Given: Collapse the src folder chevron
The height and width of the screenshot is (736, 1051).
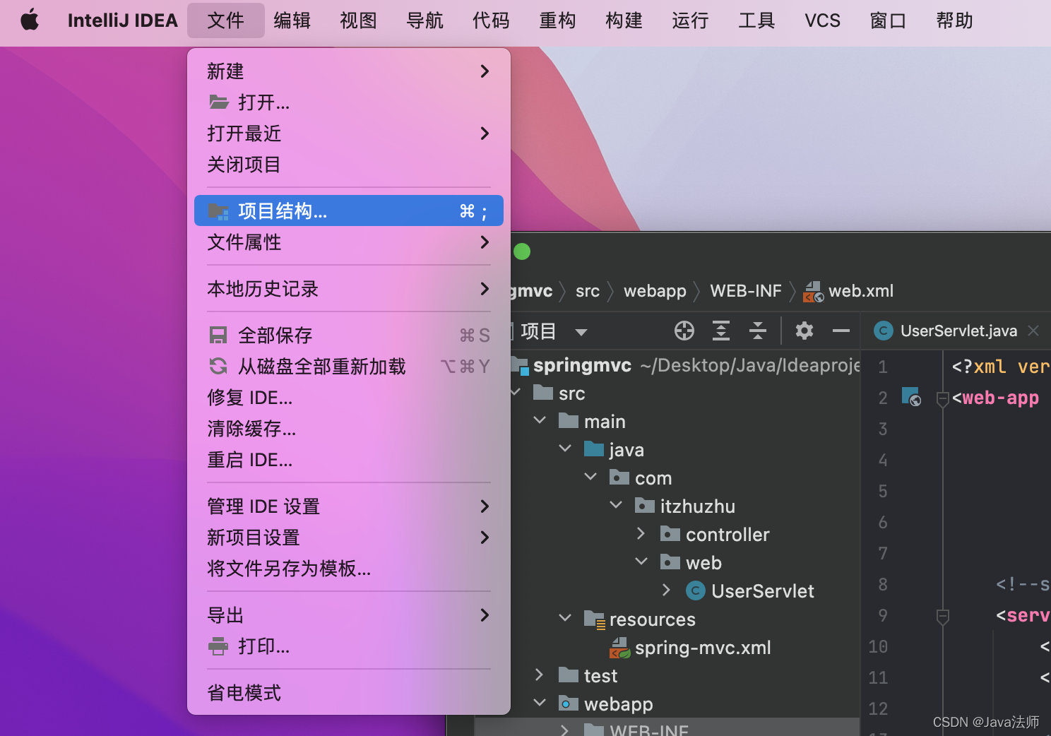Looking at the screenshot, I should pos(515,392).
